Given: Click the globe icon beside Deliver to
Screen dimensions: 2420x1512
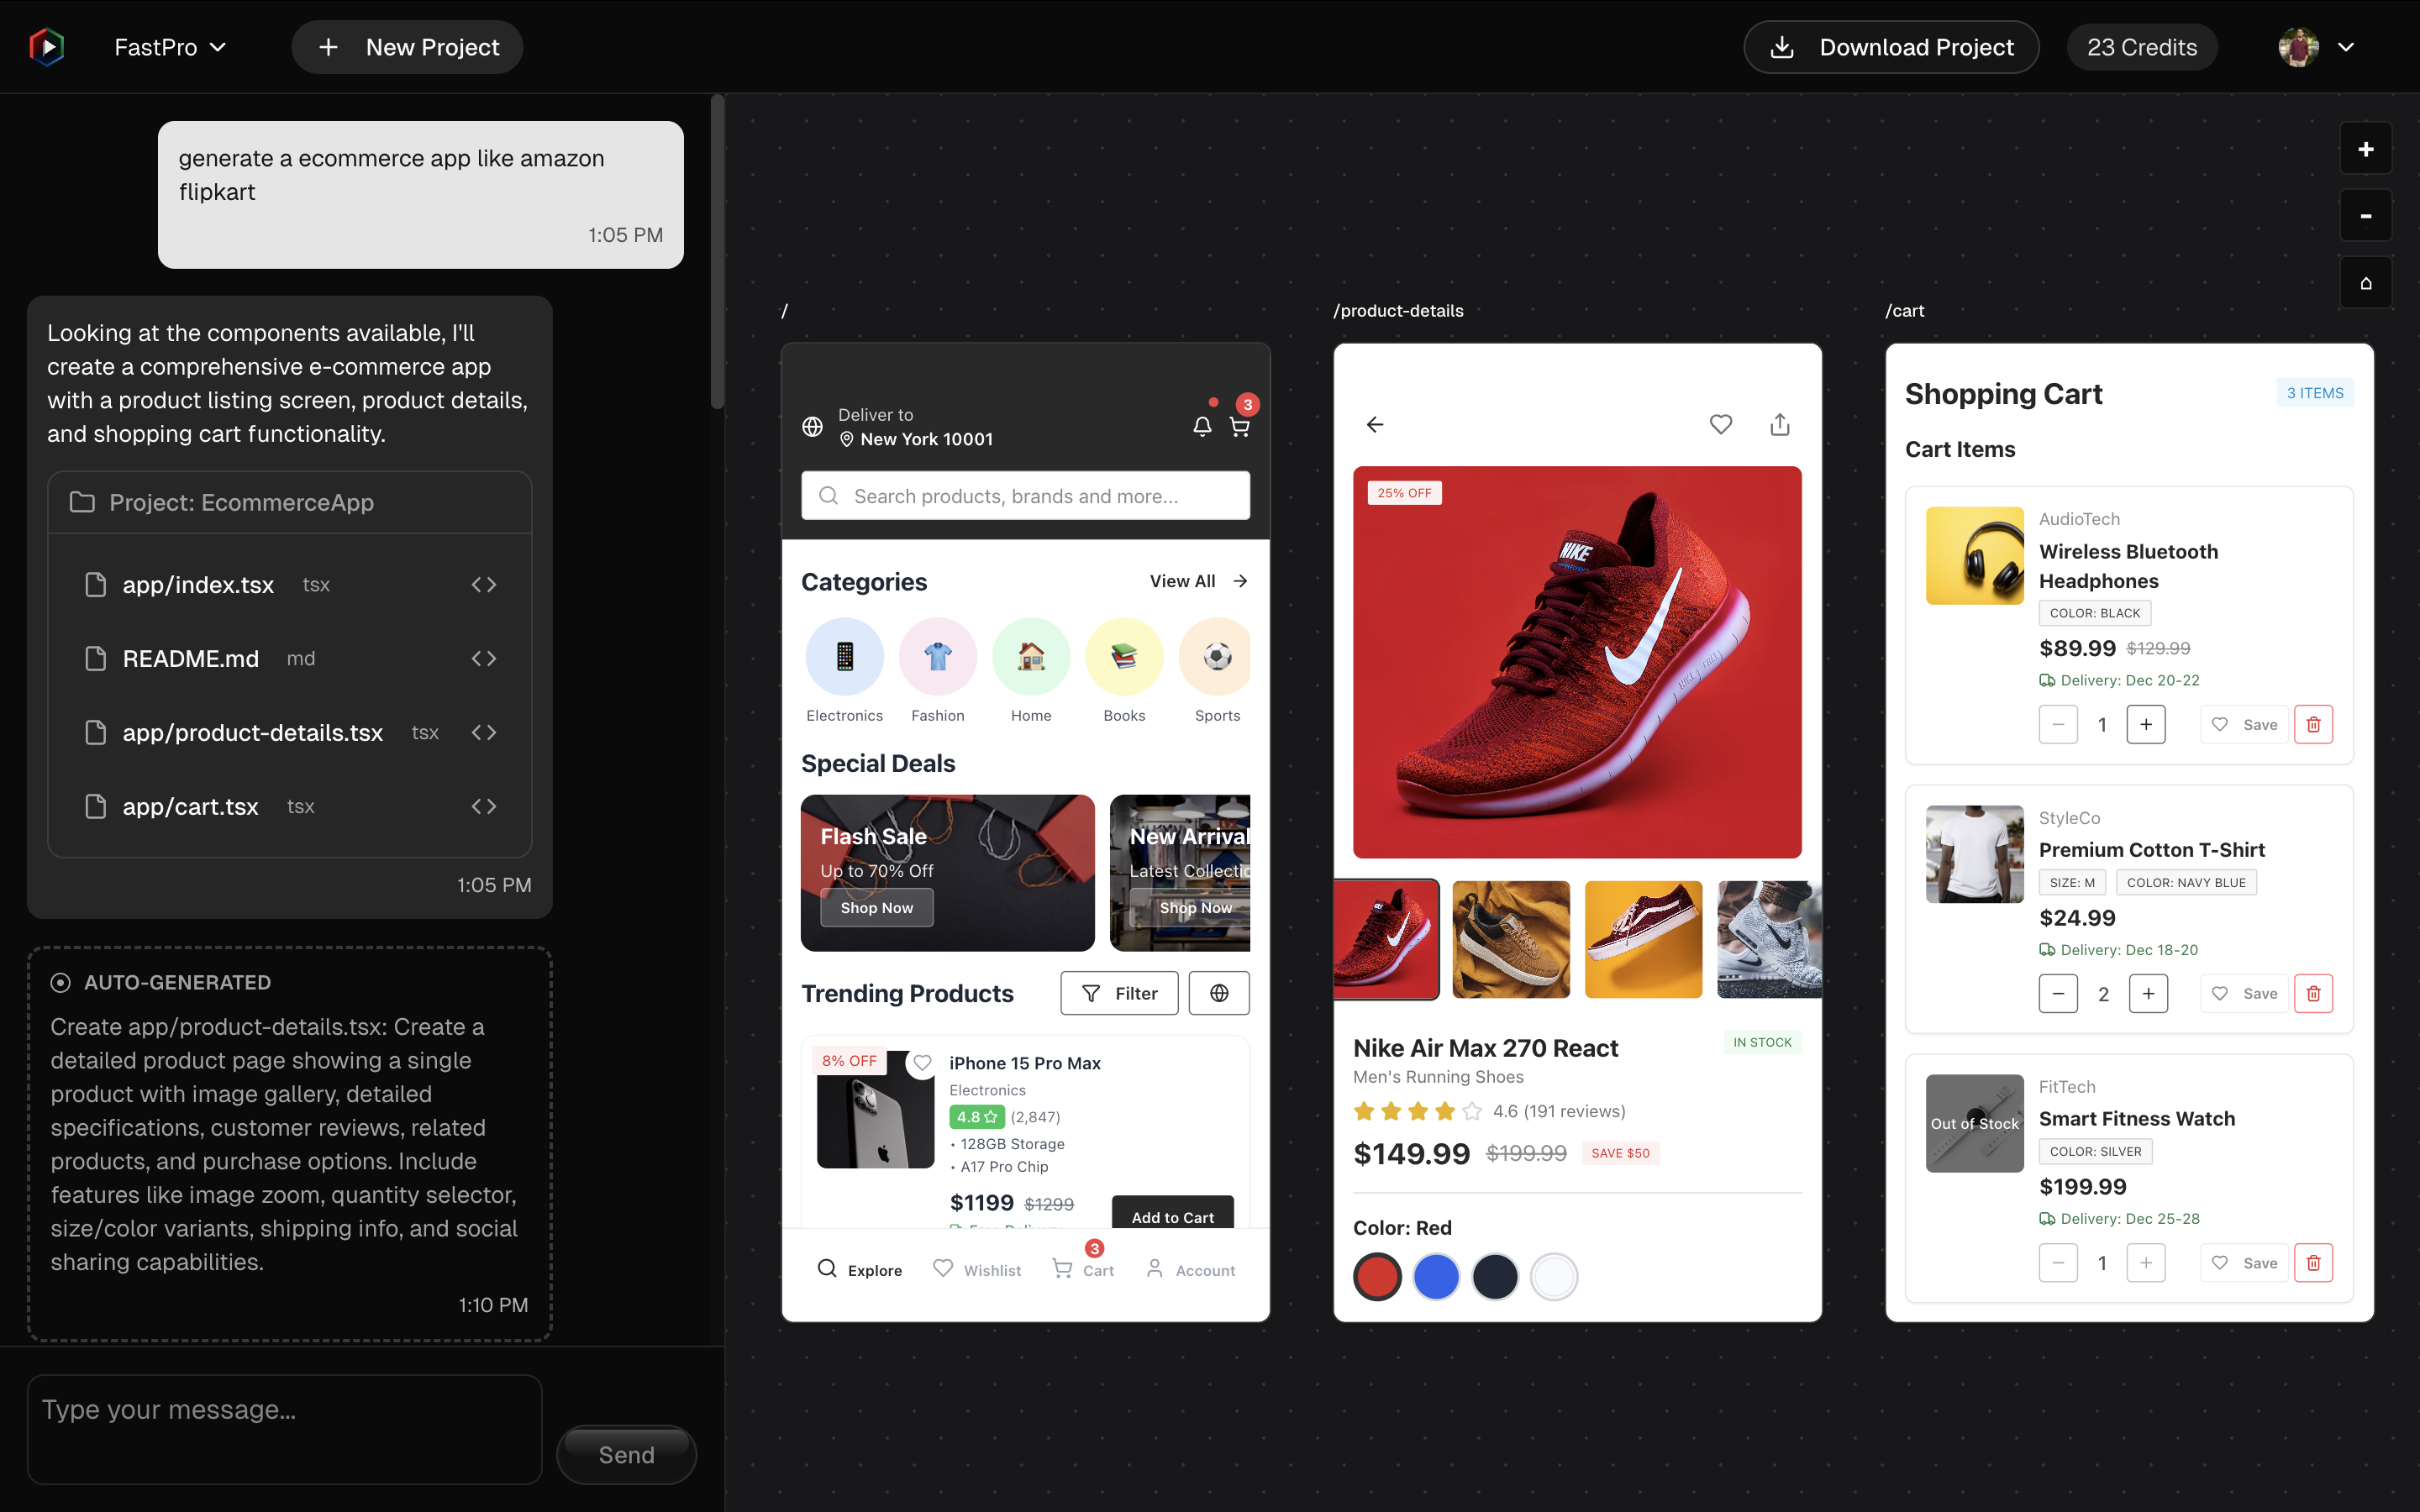Looking at the screenshot, I should pos(812,427).
